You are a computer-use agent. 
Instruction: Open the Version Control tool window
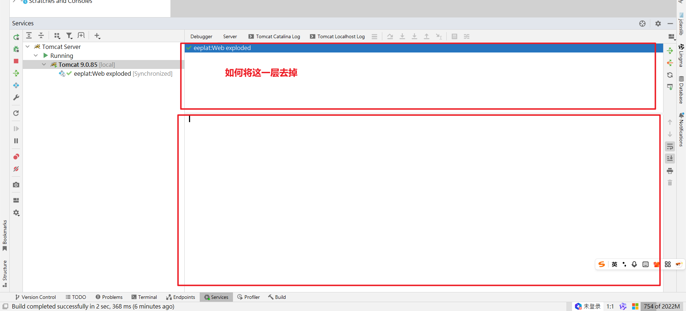point(35,297)
